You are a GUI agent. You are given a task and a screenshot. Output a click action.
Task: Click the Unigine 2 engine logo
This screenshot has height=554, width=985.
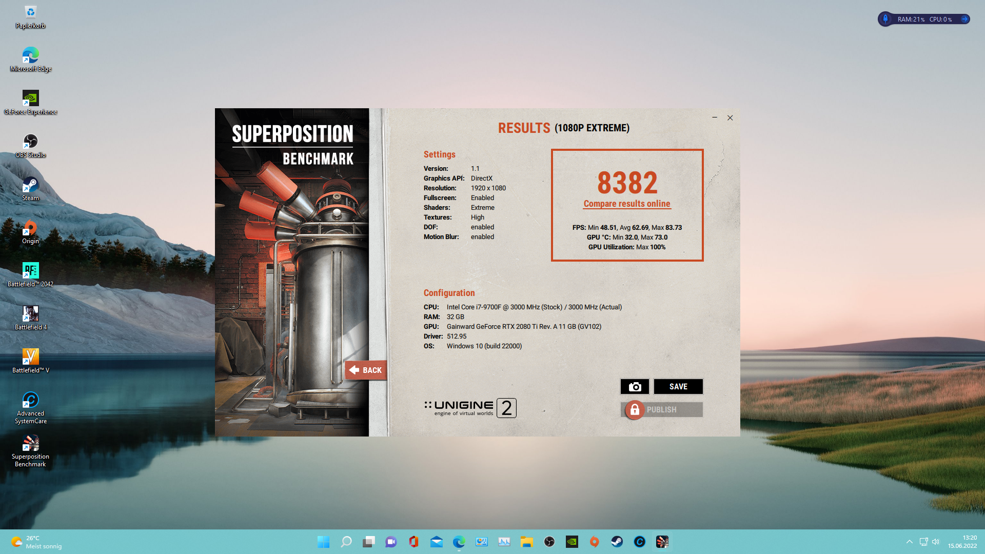pyautogui.click(x=470, y=408)
